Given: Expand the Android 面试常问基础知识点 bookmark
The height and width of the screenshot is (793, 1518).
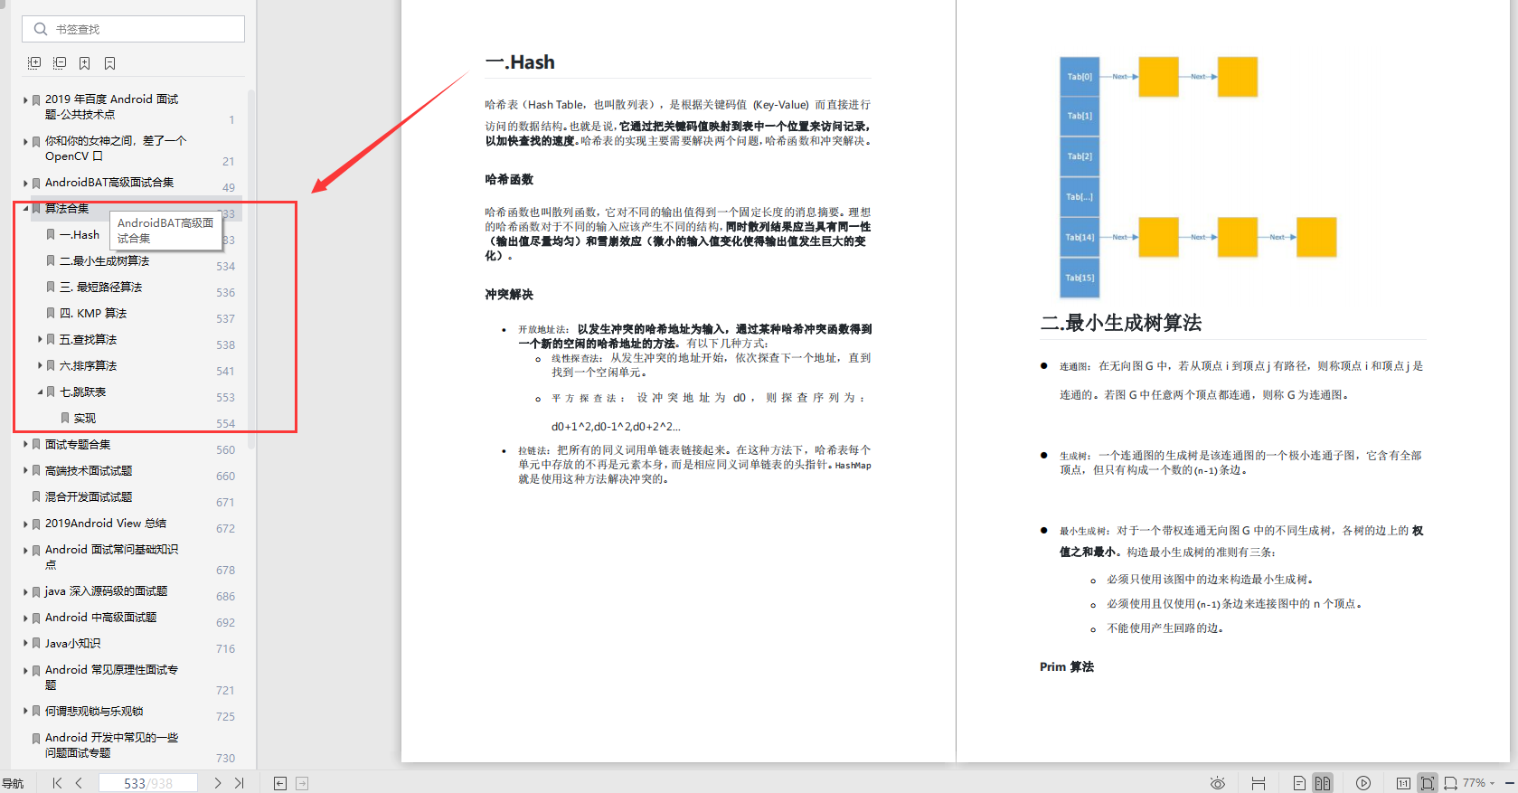Looking at the screenshot, I should (x=25, y=550).
